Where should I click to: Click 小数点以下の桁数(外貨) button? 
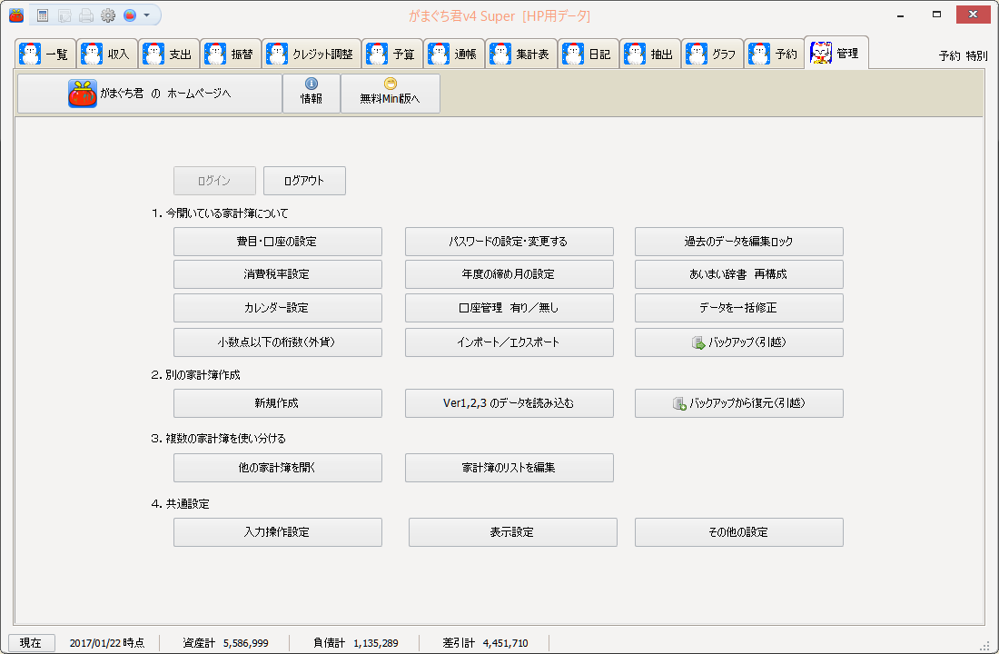[x=278, y=342]
